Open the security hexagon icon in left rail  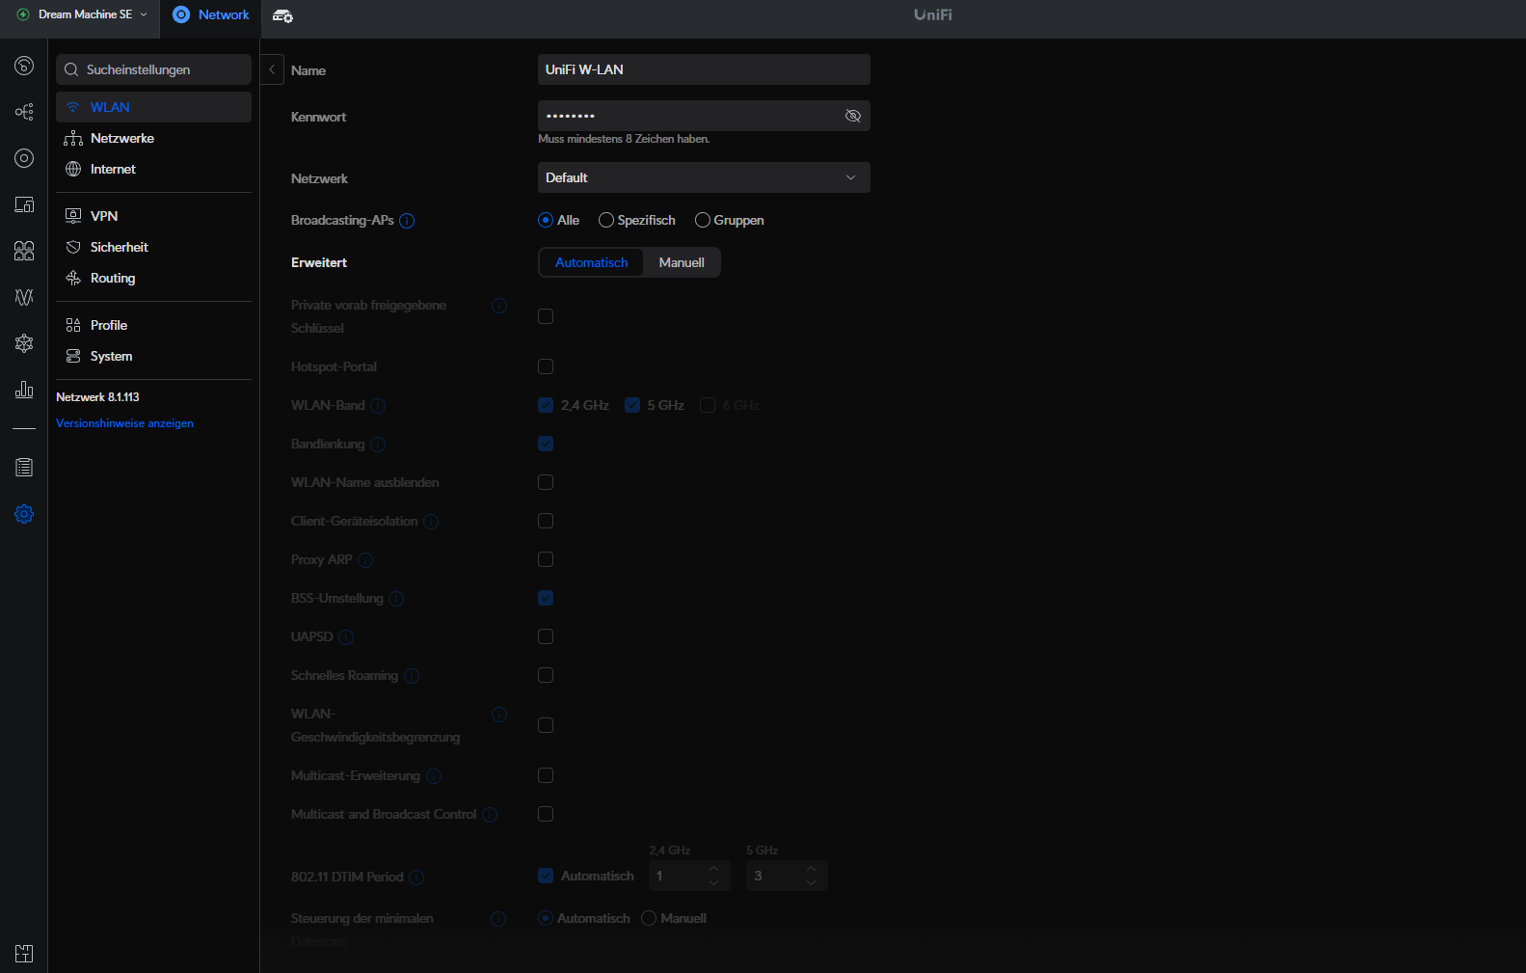click(x=24, y=343)
